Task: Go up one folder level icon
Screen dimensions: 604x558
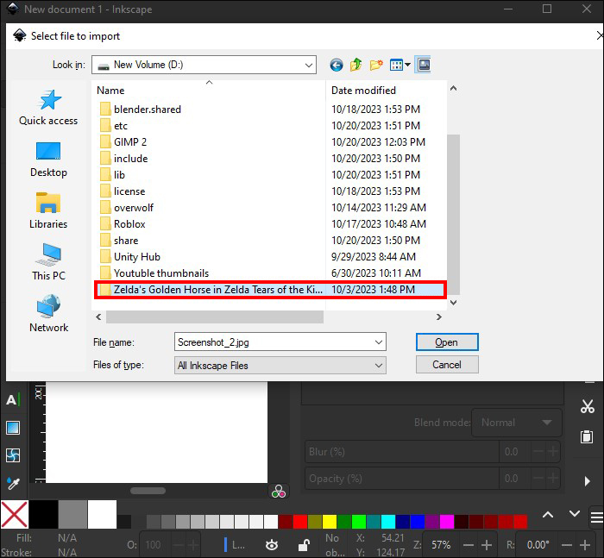Action: tap(355, 65)
